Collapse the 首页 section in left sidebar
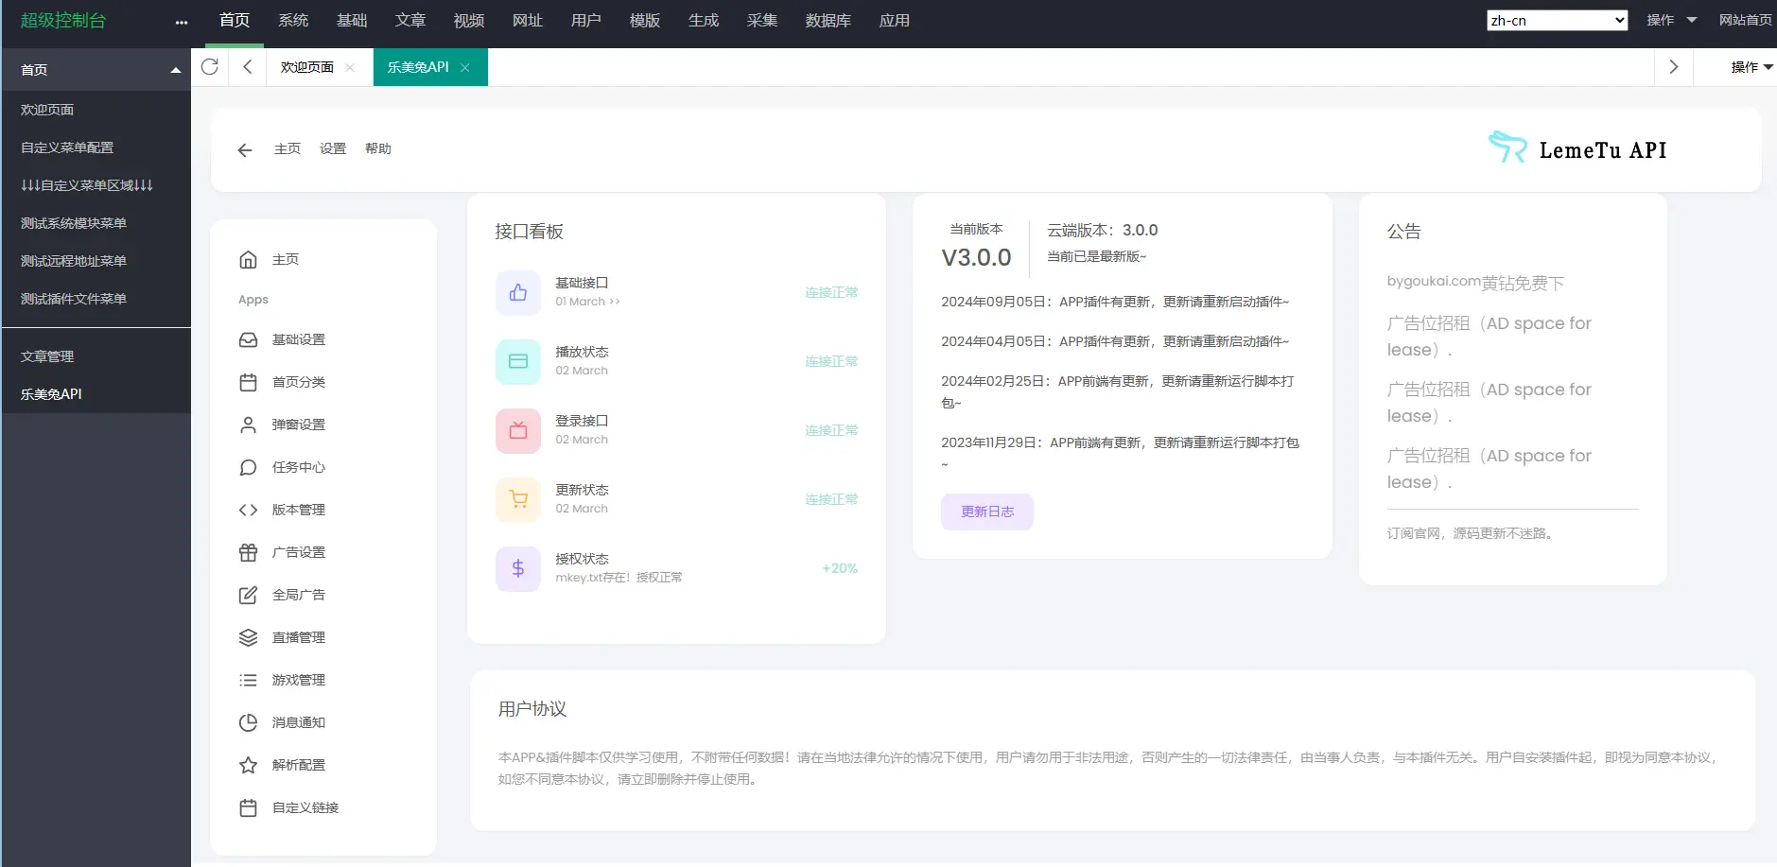This screenshot has height=867, width=1777. [174, 68]
